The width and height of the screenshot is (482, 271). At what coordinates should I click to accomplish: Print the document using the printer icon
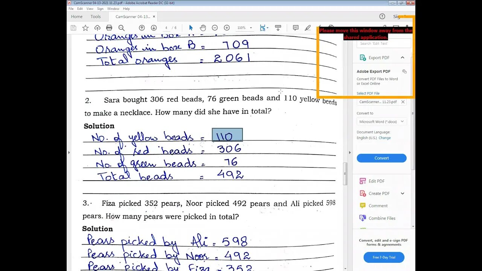109,28
